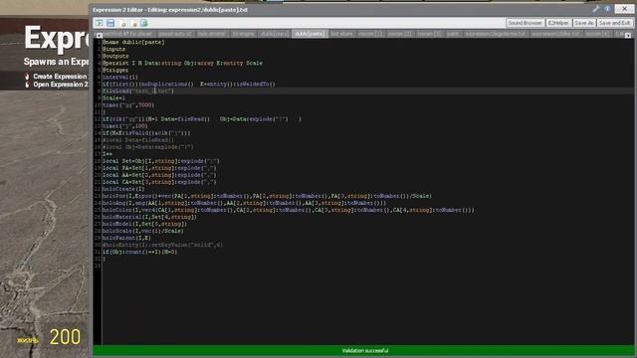
Task: Open a new tab via toolbar icon
Action: (123, 24)
